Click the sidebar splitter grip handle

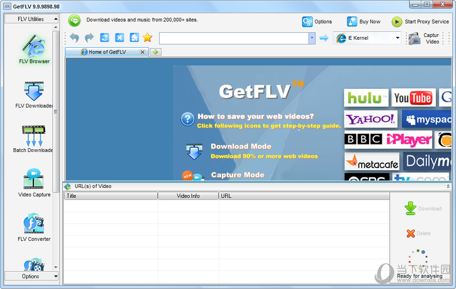tap(56, 112)
